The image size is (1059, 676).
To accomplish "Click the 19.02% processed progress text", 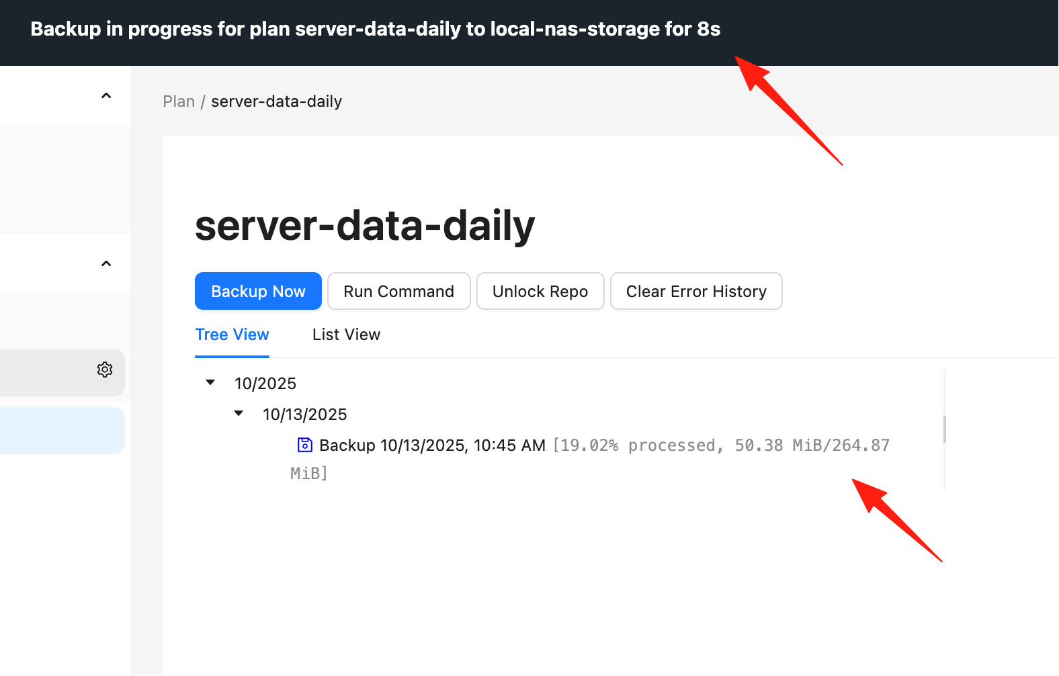I will click(x=589, y=459).
